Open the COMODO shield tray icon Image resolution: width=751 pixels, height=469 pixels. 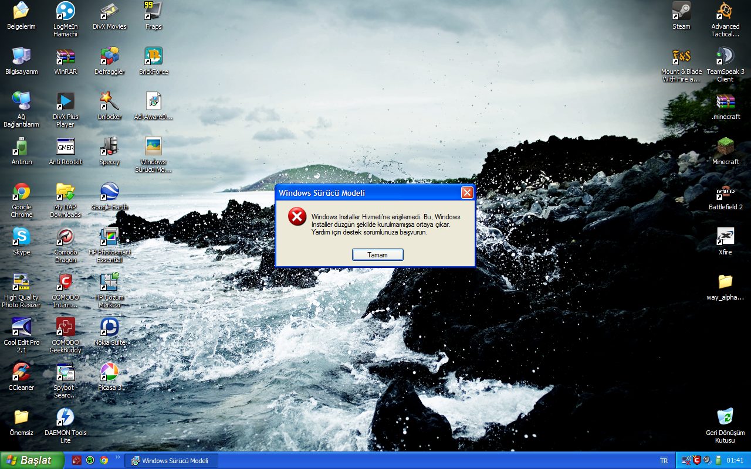click(696, 460)
